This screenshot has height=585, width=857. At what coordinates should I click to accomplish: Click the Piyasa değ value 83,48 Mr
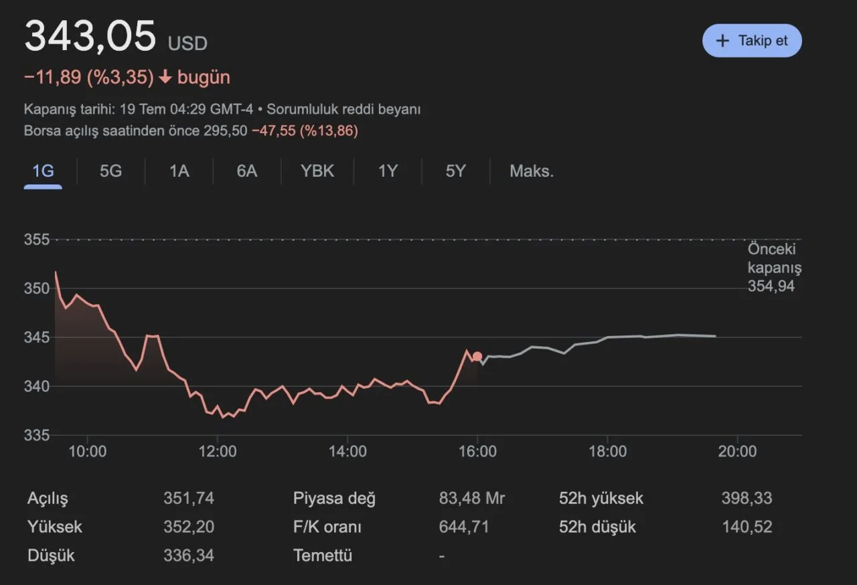[x=472, y=499]
